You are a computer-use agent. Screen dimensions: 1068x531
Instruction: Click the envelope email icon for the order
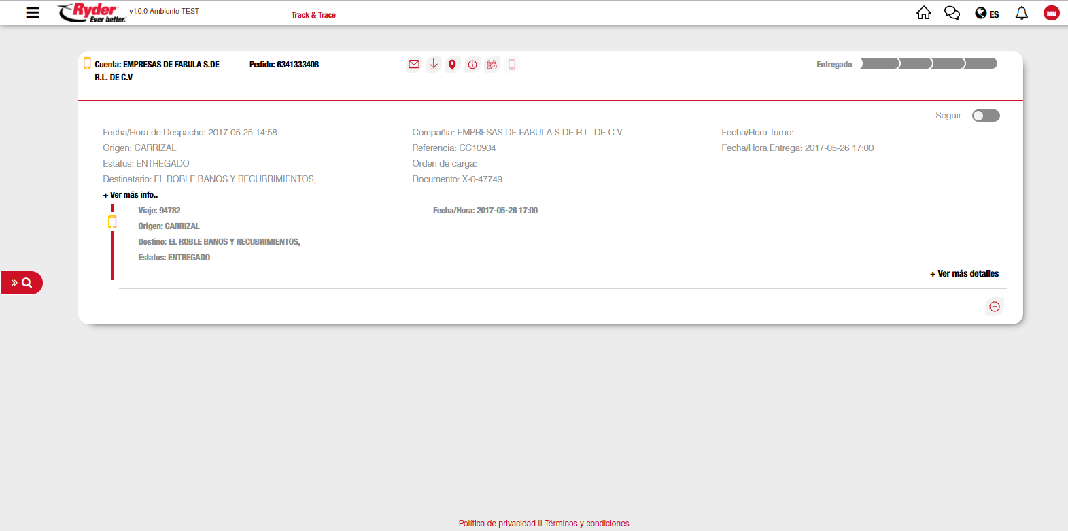coord(413,65)
